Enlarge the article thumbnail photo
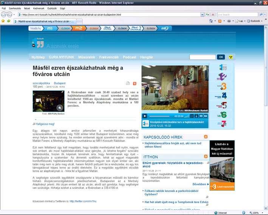 click(48, 101)
